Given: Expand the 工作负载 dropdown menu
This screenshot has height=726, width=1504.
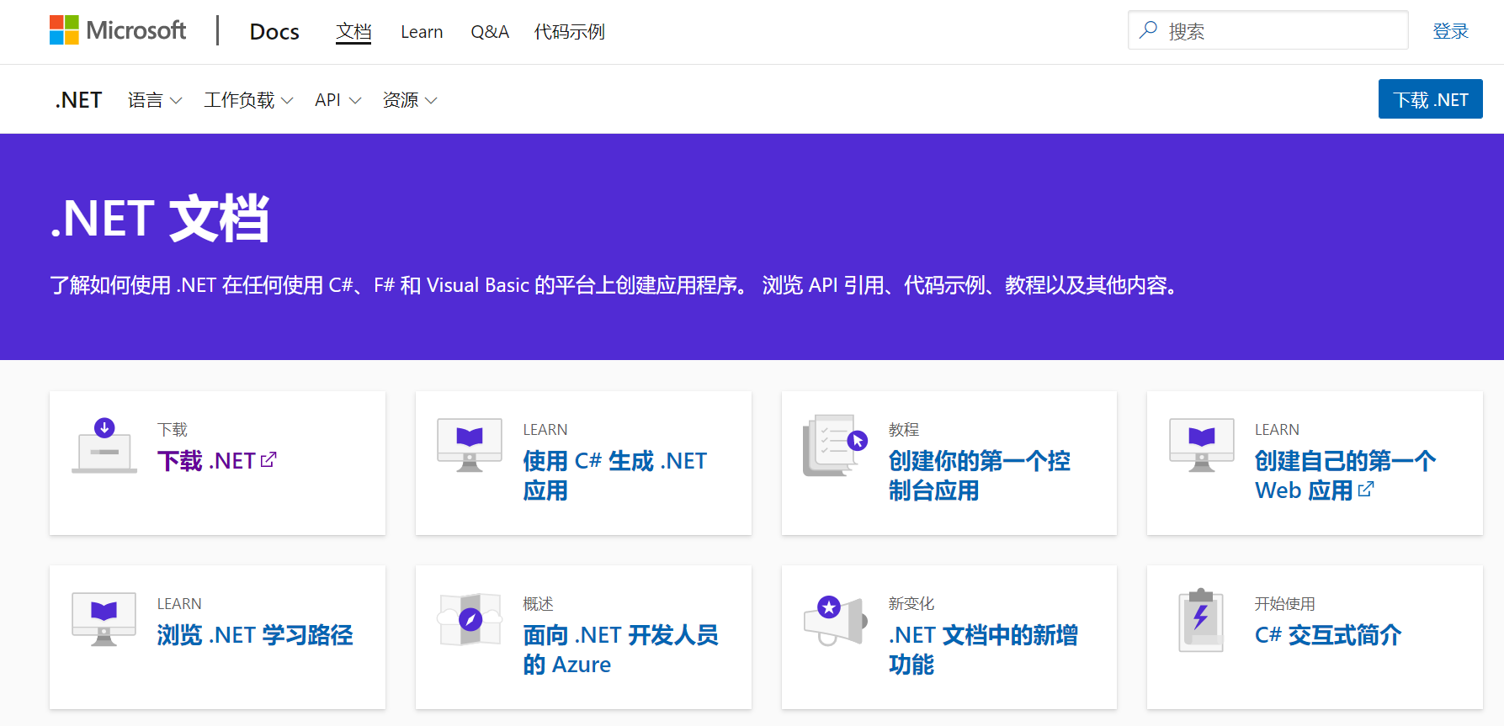Looking at the screenshot, I should [248, 100].
